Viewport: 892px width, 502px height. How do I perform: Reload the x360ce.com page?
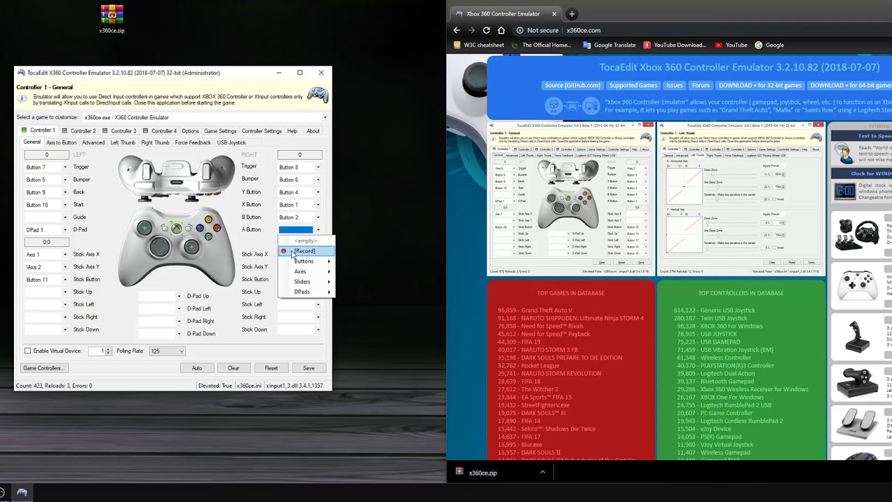486,30
